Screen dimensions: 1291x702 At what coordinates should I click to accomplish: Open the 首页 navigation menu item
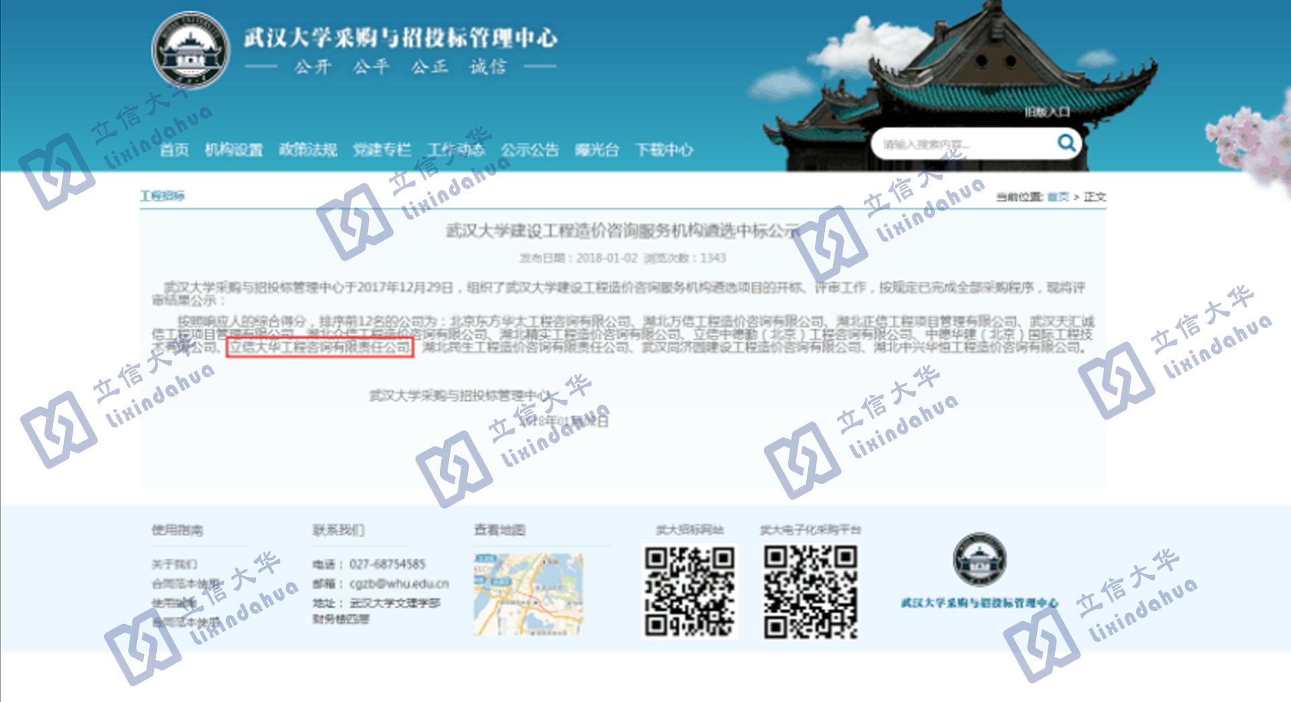pos(174,150)
